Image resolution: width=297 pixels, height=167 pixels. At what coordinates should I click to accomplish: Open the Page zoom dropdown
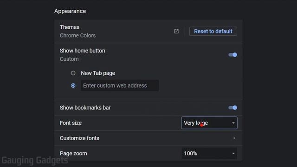coord(209,154)
